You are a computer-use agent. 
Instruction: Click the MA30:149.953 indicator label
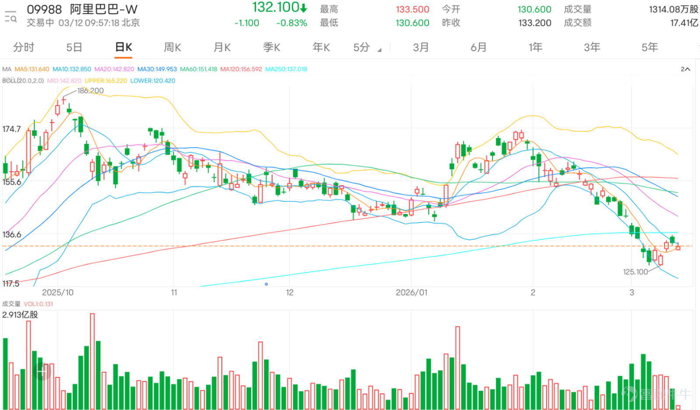point(157,69)
